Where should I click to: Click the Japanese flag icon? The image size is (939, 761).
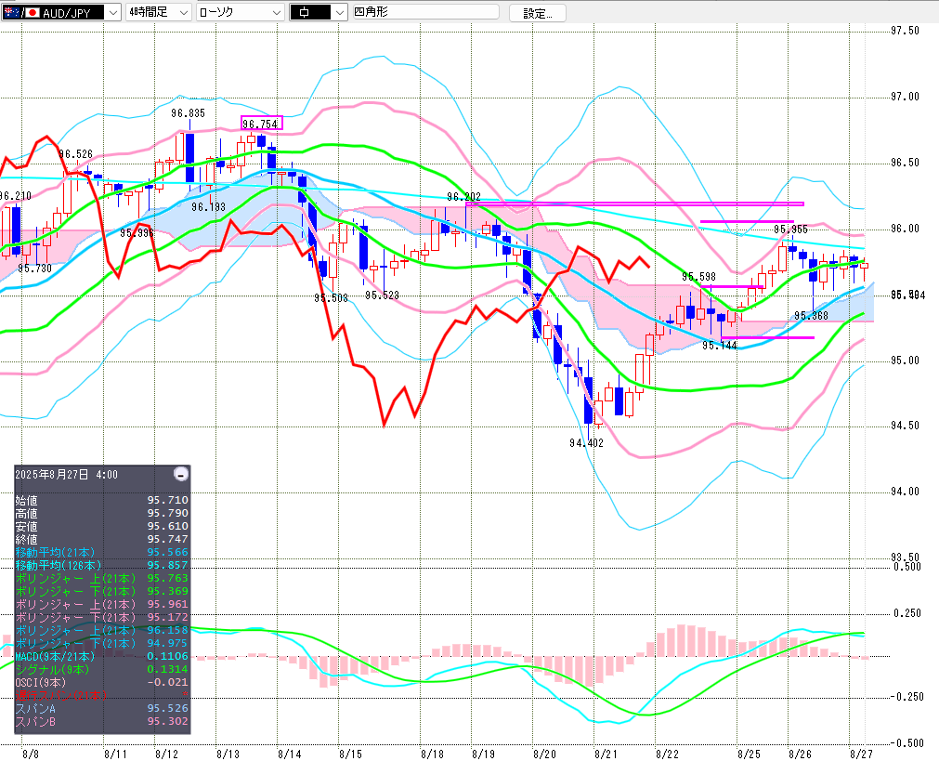[x=32, y=12]
